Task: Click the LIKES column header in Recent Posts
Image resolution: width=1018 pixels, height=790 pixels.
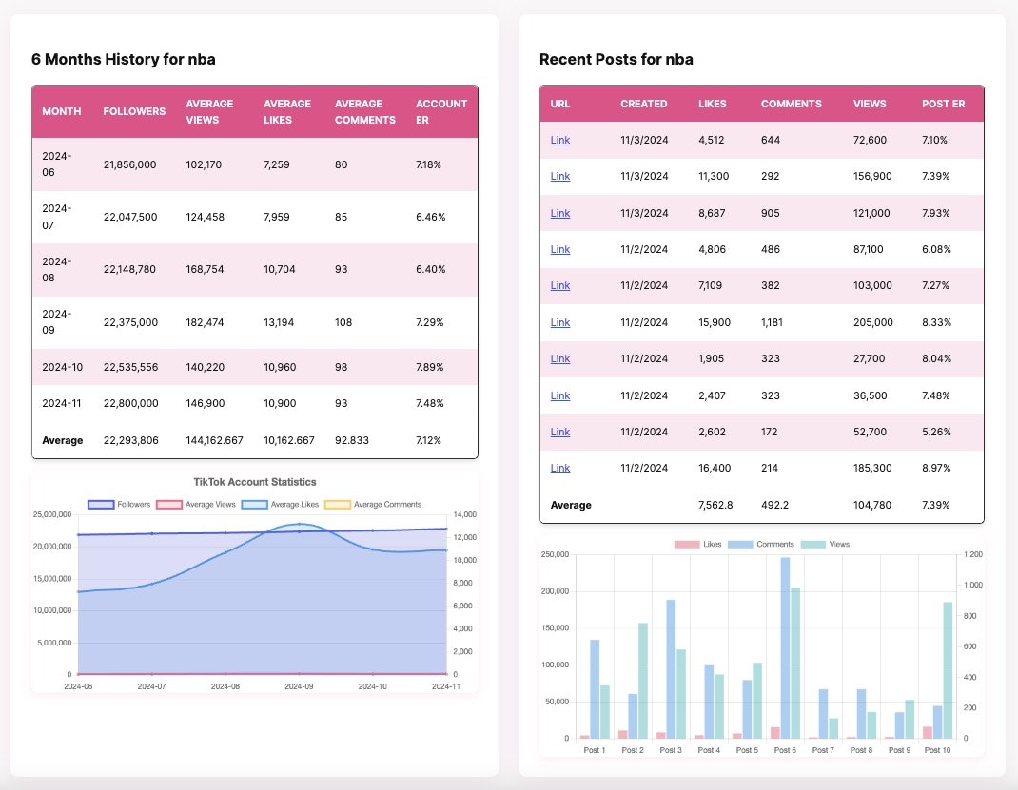Action: tap(713, 104)
